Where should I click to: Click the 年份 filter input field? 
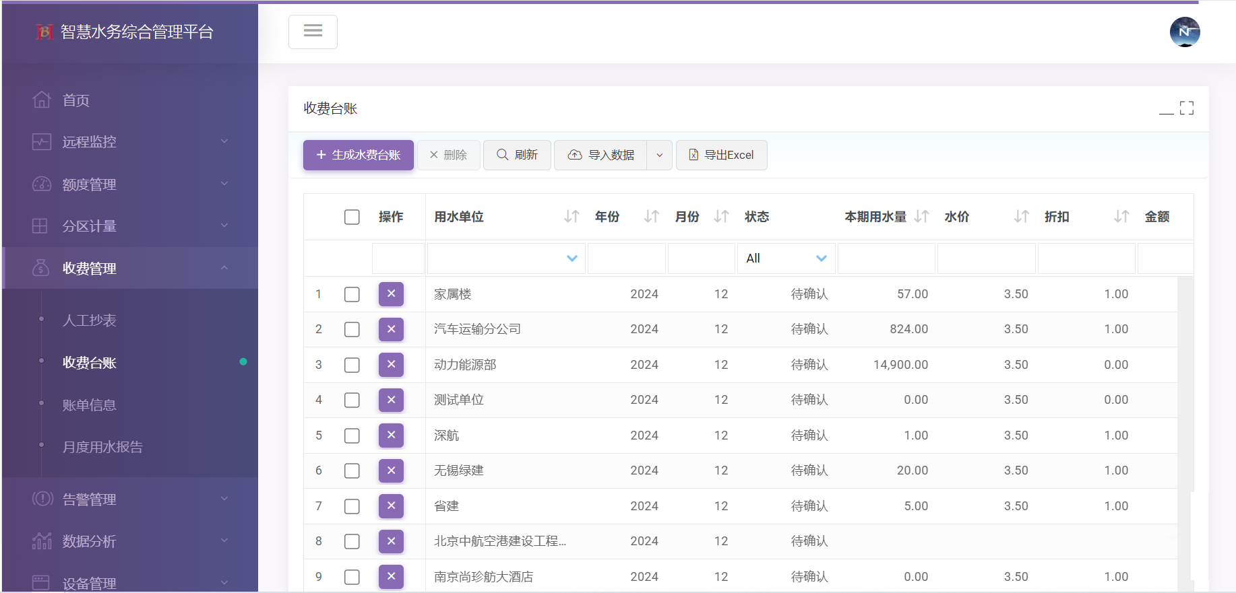(626, 258)
